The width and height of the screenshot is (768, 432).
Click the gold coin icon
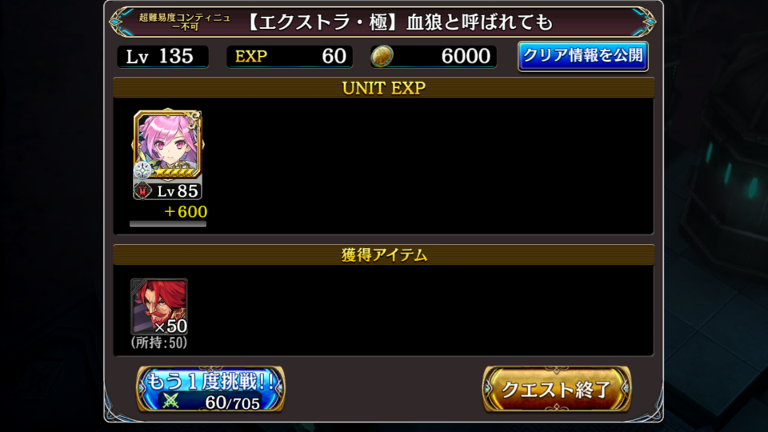(382, 56)
